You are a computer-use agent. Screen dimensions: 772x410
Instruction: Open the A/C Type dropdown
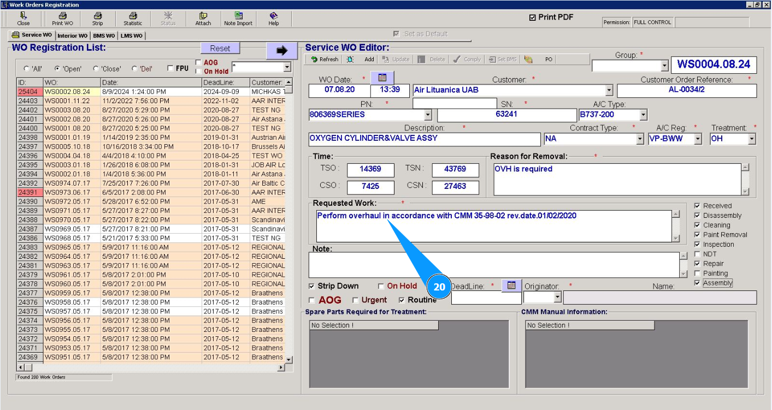pyautogui.click(x=643, y=115)
